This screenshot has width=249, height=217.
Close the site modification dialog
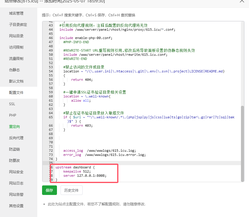click(242, 1)
